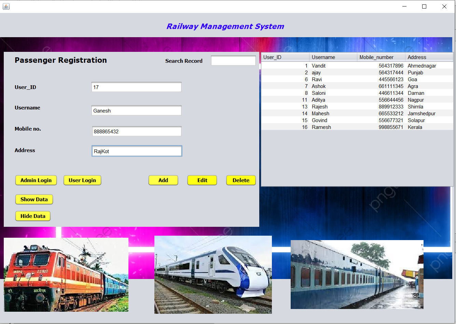Click the Add button

click(163, 180)
